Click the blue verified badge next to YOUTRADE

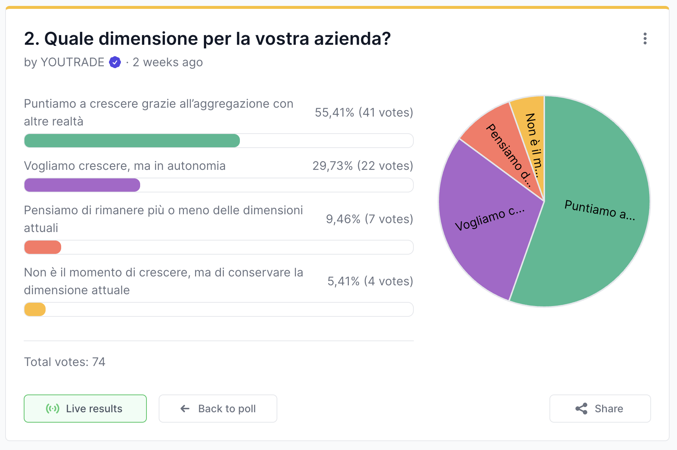click(x=115, y=62)
